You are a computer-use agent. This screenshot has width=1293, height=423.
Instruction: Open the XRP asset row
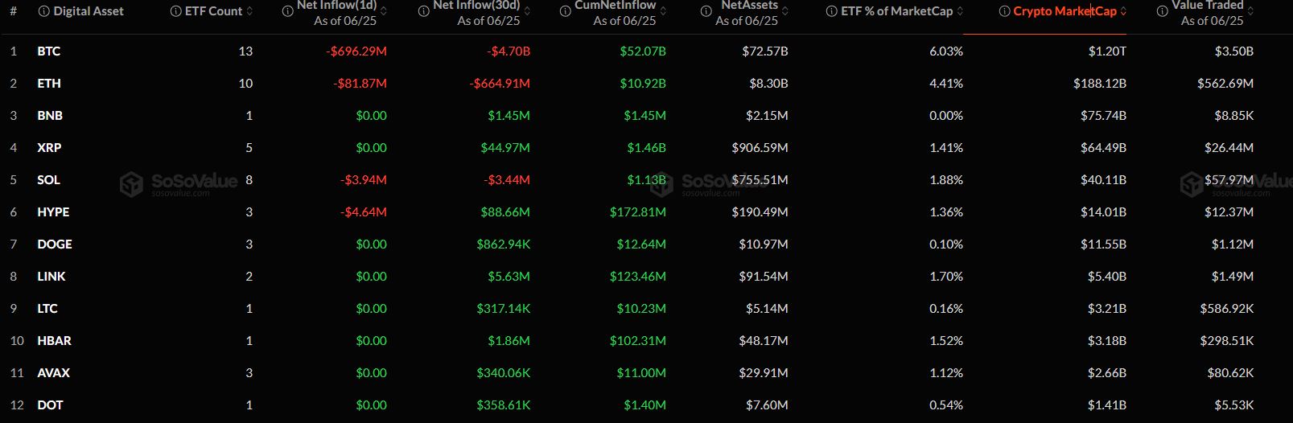coord(646,147)
